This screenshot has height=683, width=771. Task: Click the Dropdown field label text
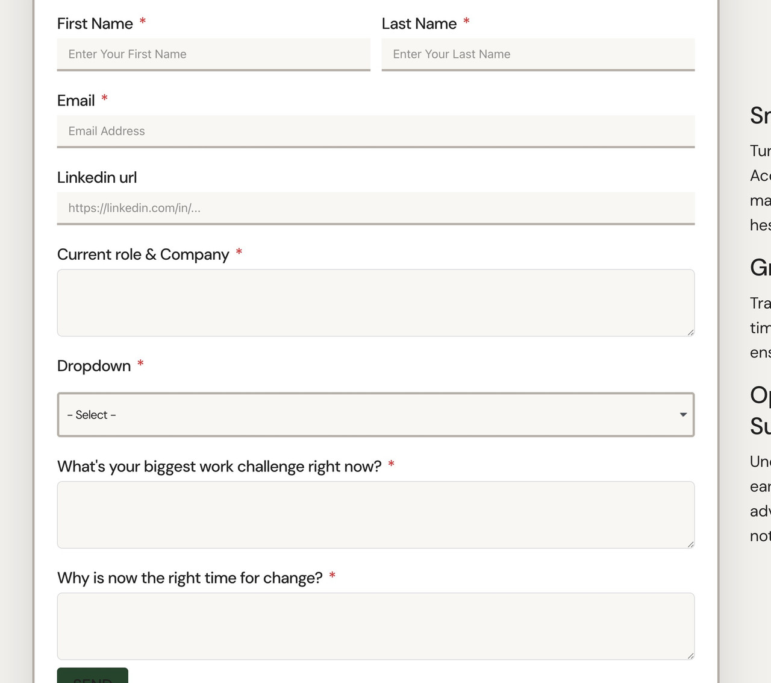click(x=94, y=366)
